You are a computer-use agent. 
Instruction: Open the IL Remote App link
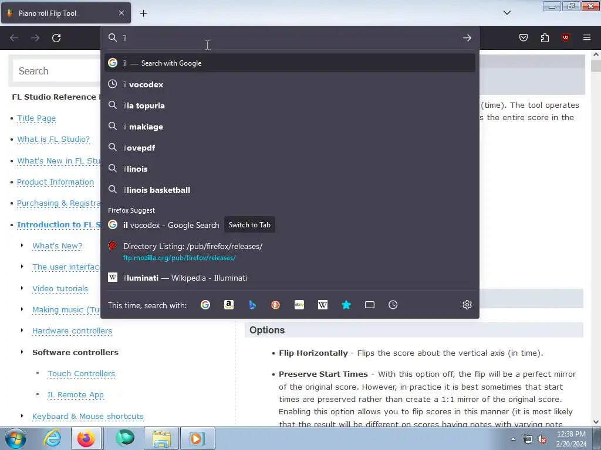[76, 394]
